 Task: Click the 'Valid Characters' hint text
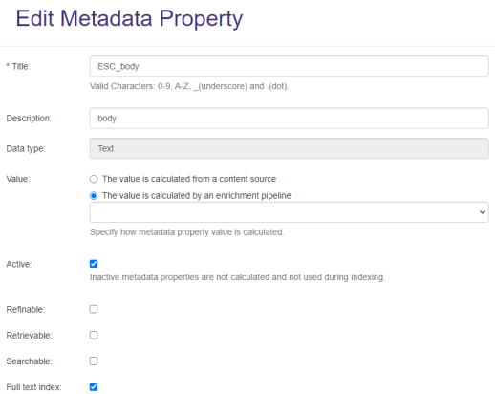coord(189,86)
